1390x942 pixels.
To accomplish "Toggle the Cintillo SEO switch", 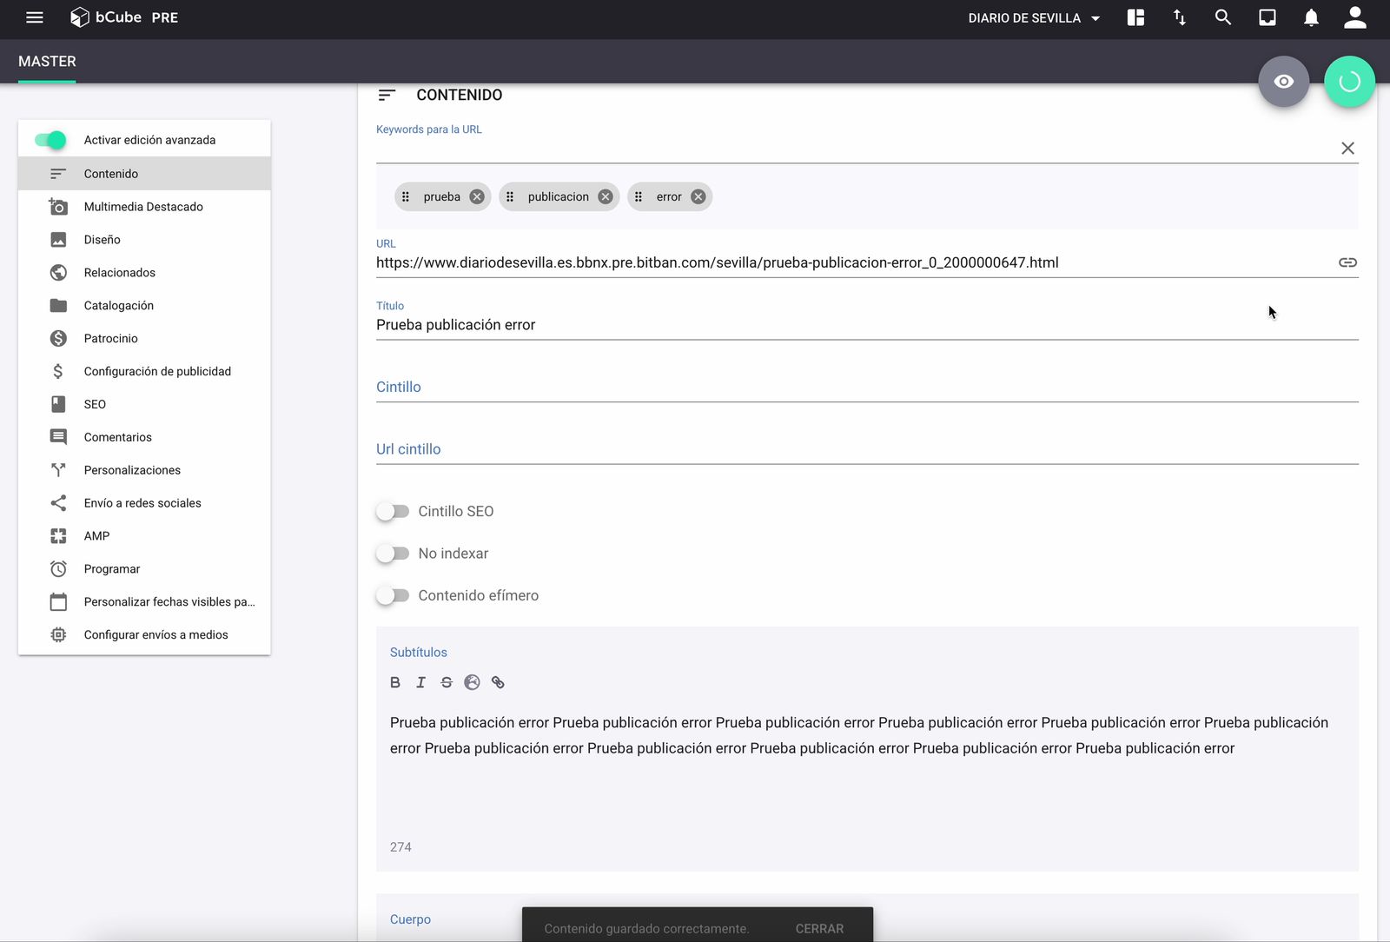I will coord(393,512).
